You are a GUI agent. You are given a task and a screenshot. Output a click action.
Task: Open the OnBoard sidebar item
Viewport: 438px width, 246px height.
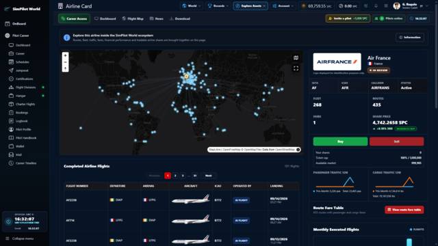pos(16,24)
